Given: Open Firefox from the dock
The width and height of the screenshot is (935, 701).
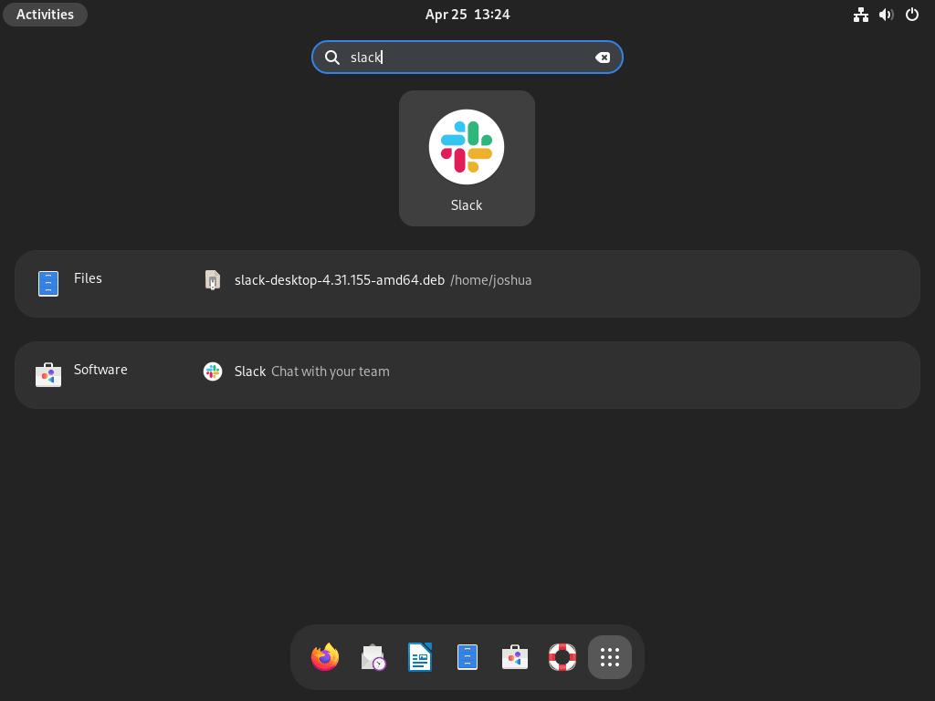Looking at the screenshot, I should [325, 656].
